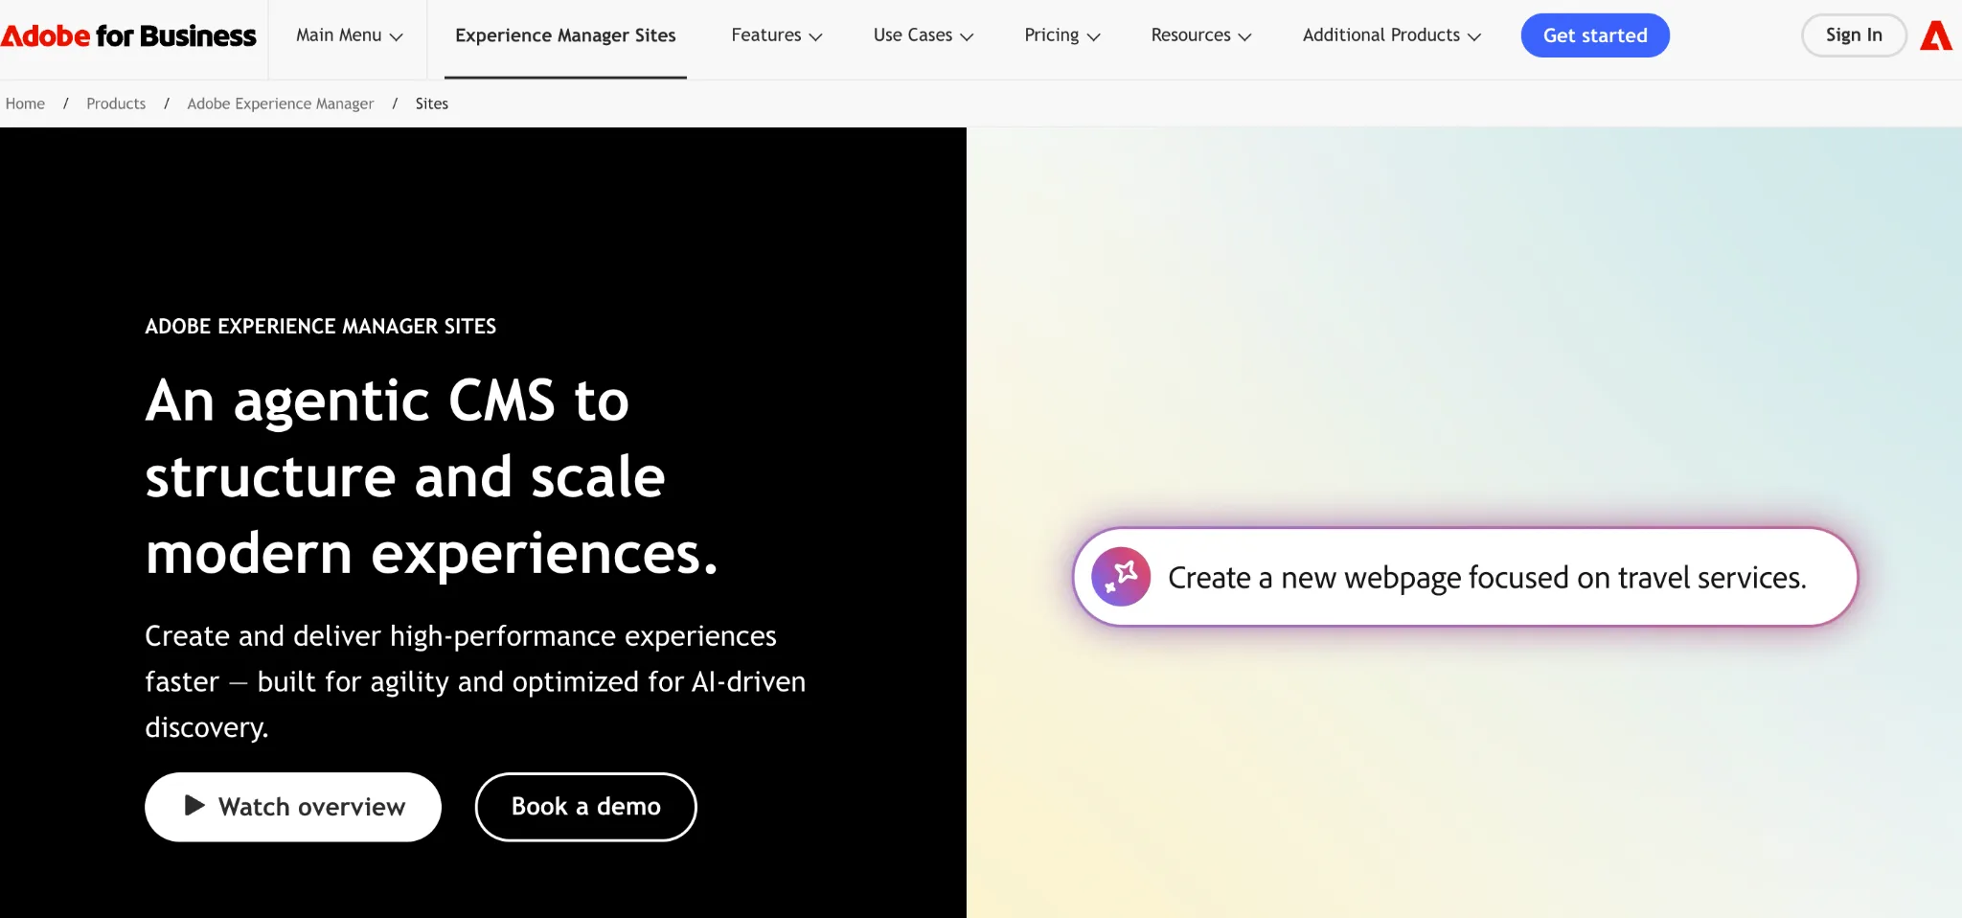Click the Get started button

point(1595,35)
